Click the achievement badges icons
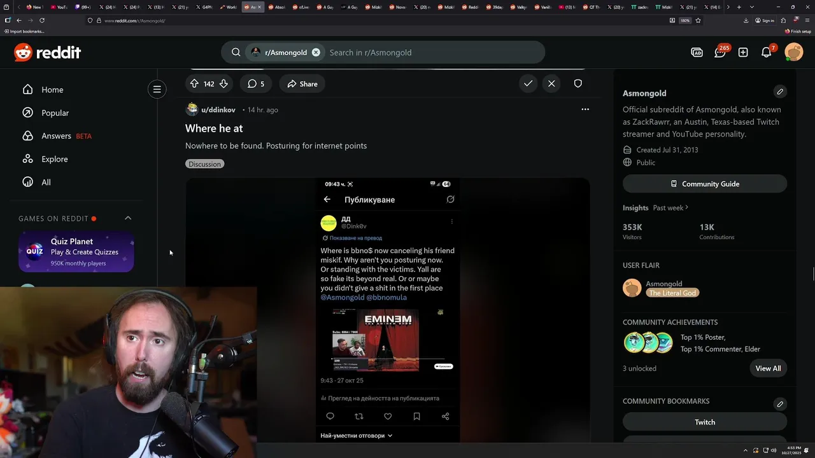 (648, 343)
